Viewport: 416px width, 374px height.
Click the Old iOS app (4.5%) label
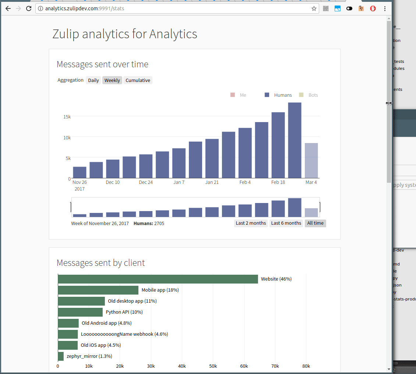(x=101, y=345)
